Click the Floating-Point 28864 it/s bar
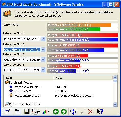 pyautogui.click(x=82, y=60)
